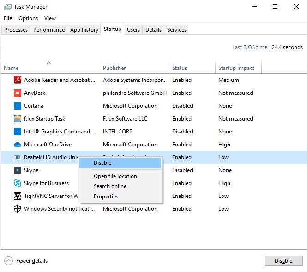Open the Options menu
Viewport: 307px width, 272px height.
click(x=28, y=18)
